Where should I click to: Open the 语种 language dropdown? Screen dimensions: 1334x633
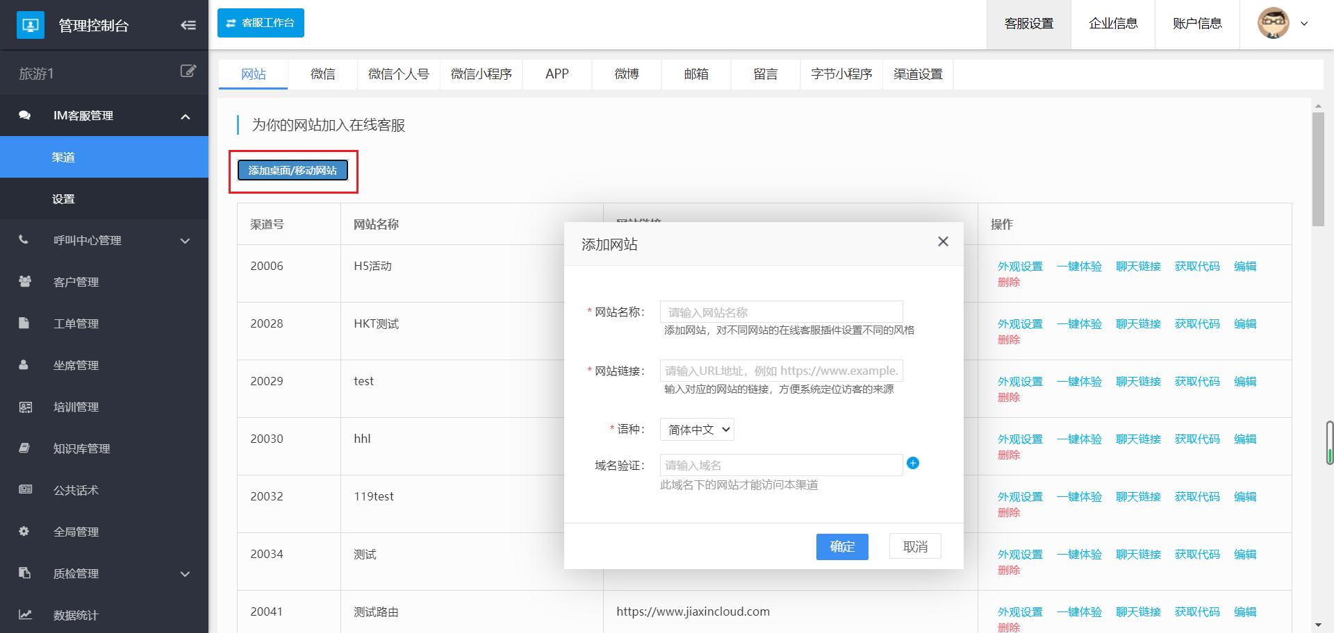pos(697,430)
